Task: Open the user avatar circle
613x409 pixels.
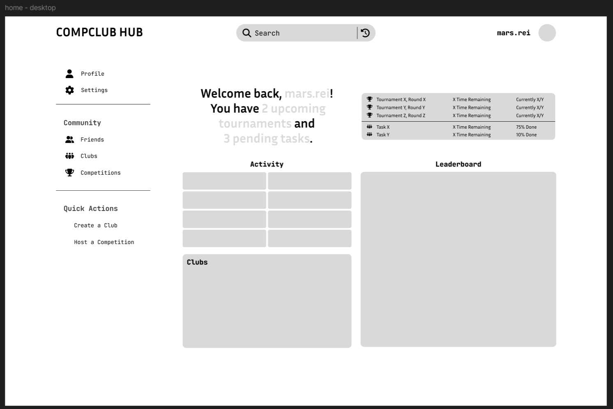Action: [547, 33]
